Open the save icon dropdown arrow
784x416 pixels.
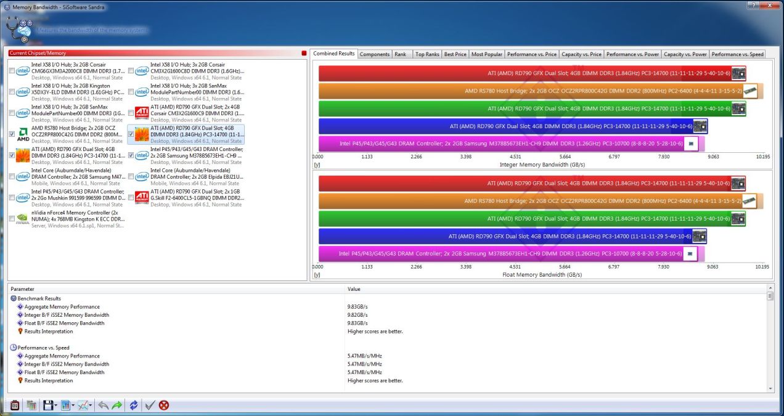(x=55, y=406)
